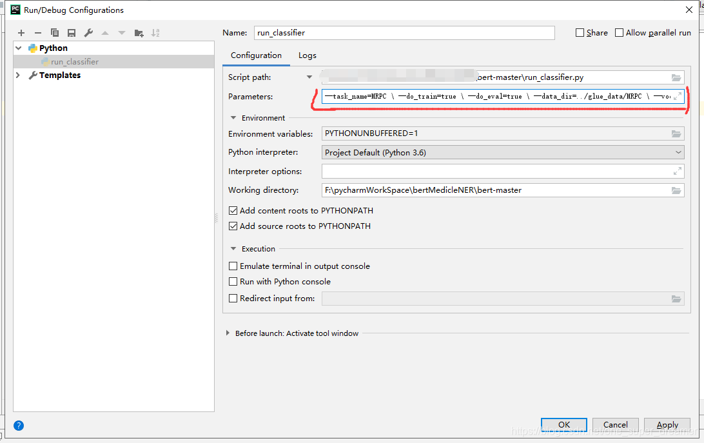The image size is (704, 443).
Task: Enable Run with Python console
Action: click(x=233, y=282)
